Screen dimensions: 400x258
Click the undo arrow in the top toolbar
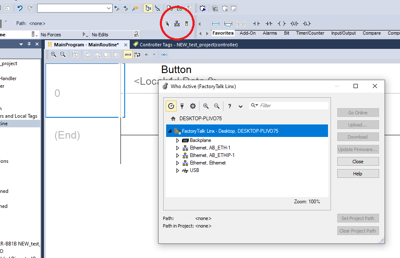(x=20, y=8)
